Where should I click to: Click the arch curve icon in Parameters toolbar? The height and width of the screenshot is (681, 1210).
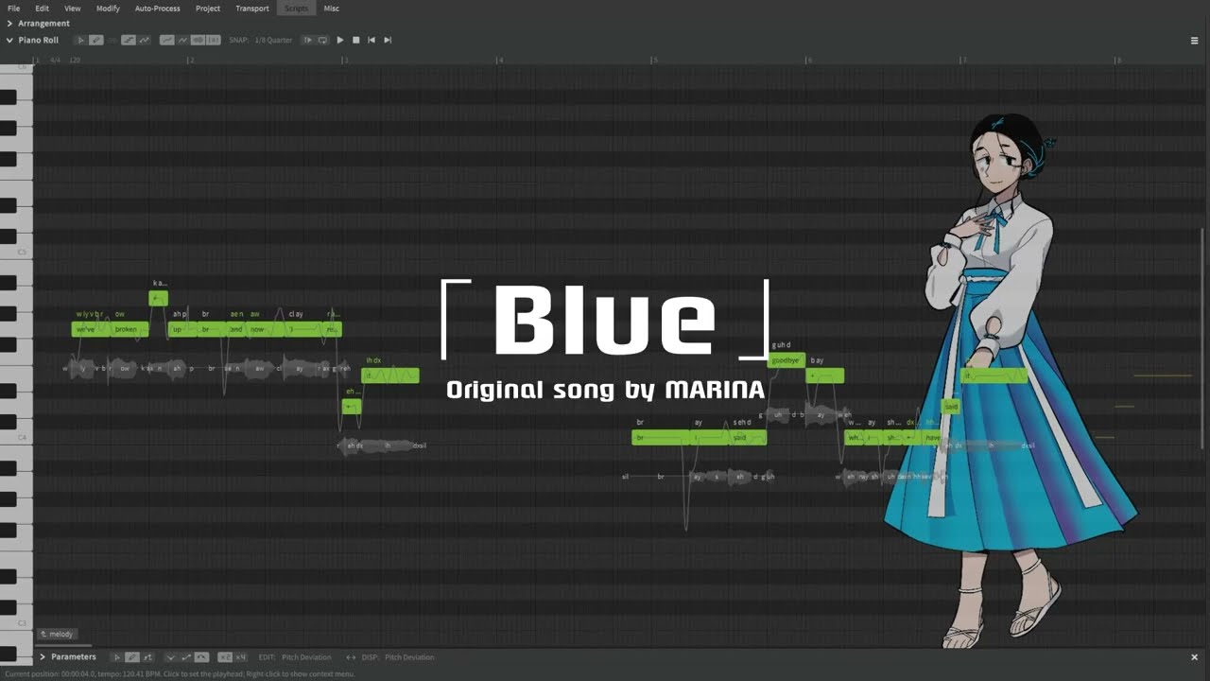click(x=201, y=656)
